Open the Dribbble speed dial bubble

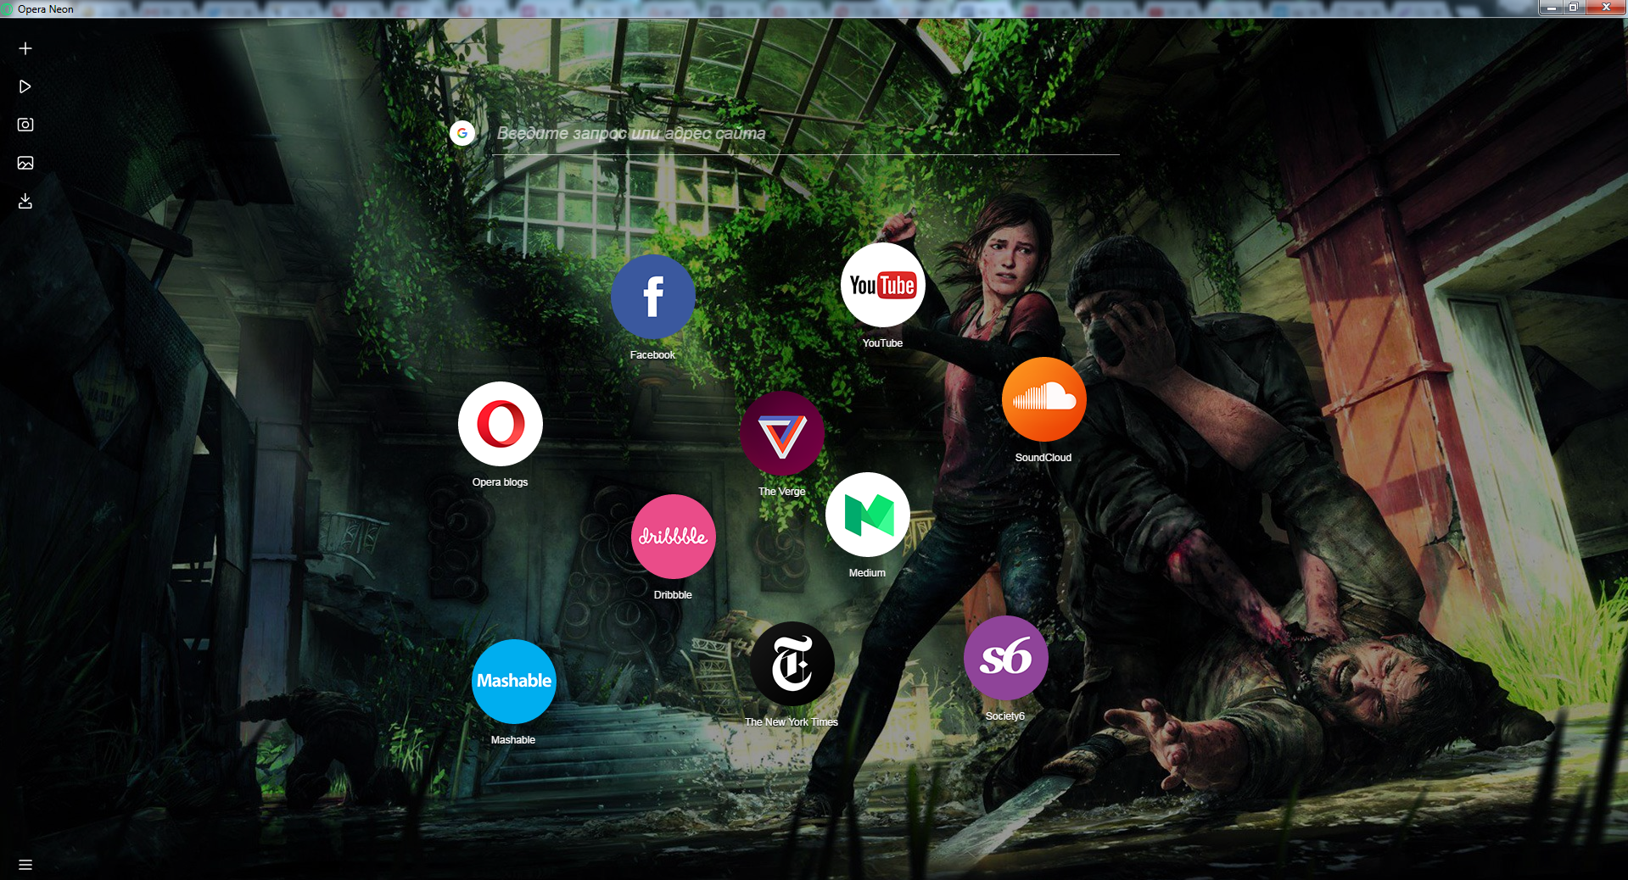674,537
